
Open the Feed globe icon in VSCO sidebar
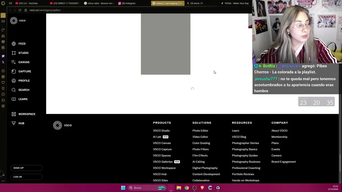coord(14,44)
